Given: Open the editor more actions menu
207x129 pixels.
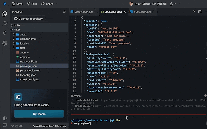Looking at the screenshot, I should coord(206,12).
